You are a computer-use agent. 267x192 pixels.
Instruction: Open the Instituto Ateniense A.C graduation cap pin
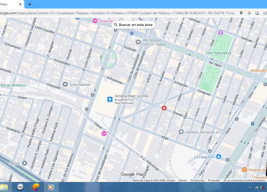click(x=181, y=132)
